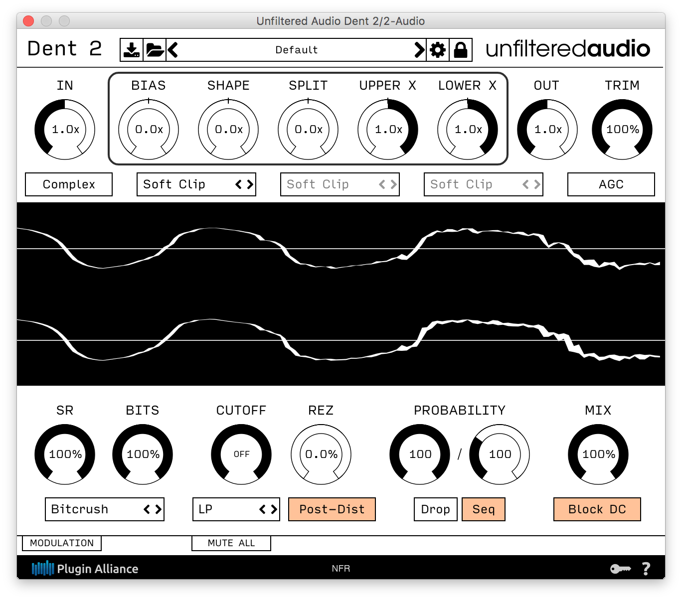Screen dimensions: 682x600
Task: Toggle the Post-Dist button
Action: [332, 509]
